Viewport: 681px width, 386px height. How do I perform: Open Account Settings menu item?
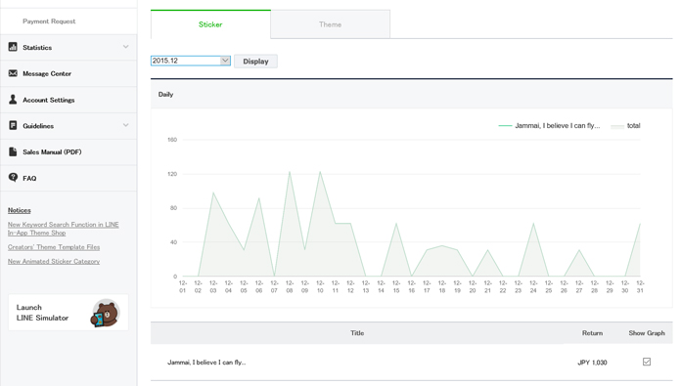68,100
